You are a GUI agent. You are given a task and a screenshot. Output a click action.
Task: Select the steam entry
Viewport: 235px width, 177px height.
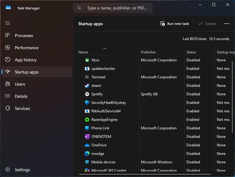coord(96,86)
